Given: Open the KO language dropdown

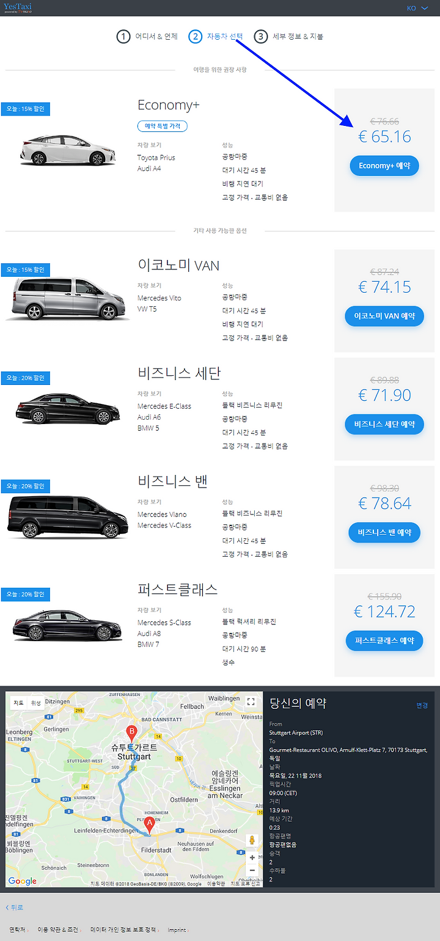Looking at the screenshot, I should pos(417,8).
